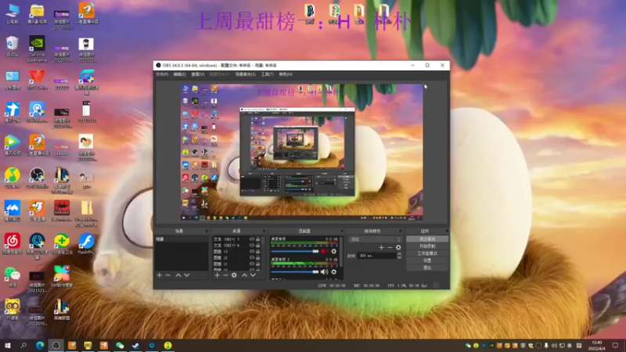Viewport: 626px width, 352px height.
Task: Open GeForce Experience desktop shortcut
Action: pyautogui.click(x=37, y=48)
